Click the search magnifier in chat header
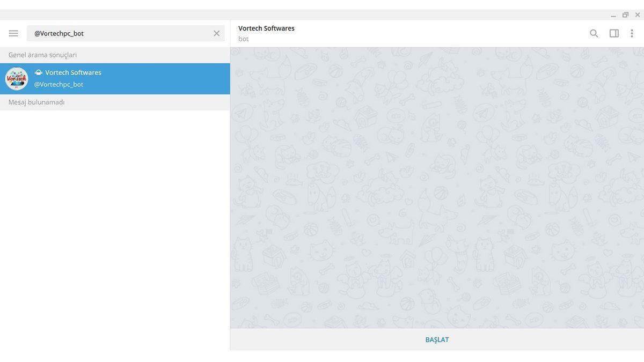 [594, 33]
